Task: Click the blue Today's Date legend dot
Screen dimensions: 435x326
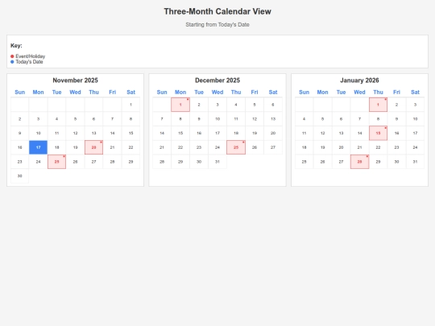Action: 12,62
